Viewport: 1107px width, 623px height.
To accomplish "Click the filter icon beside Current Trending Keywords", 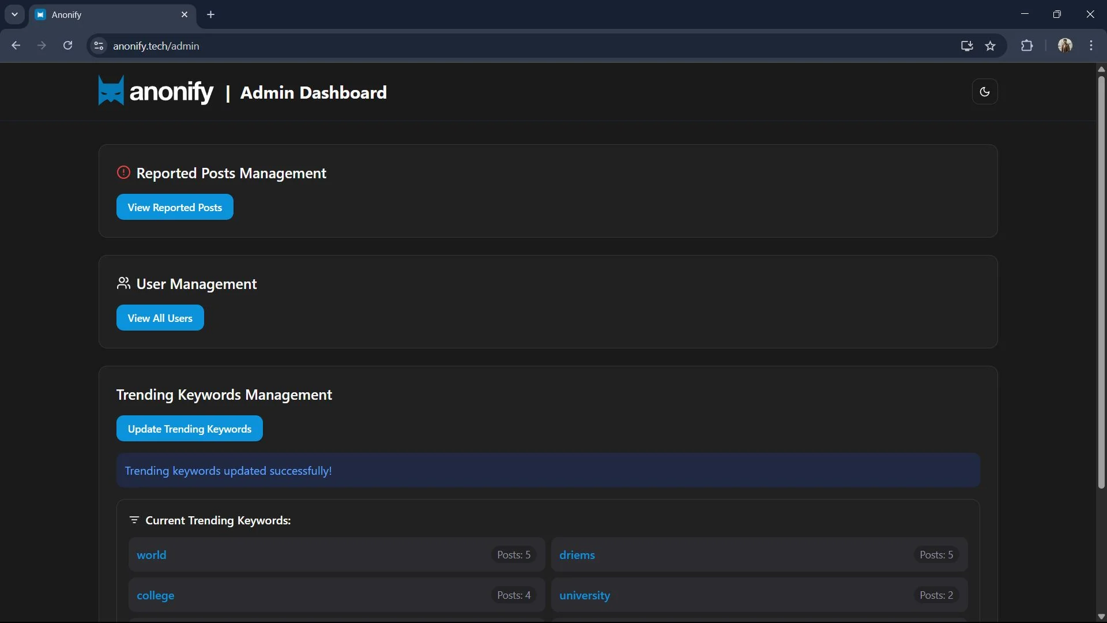I will [x=134, y=520].
